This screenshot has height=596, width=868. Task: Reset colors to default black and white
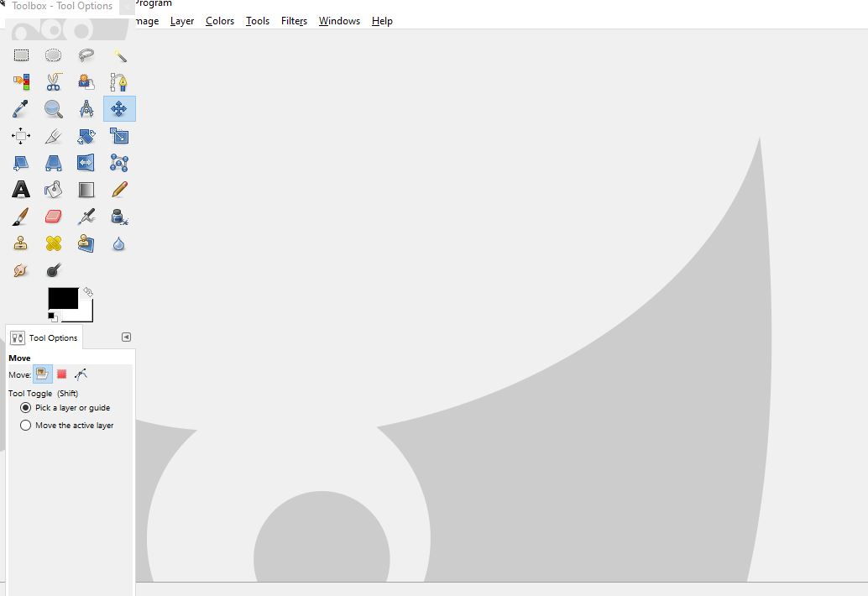pos(53,317)
